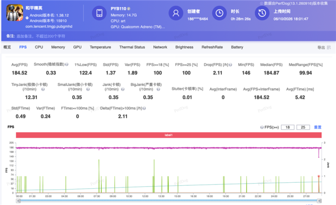Switch to the RefreshRate tab
The image size is (336, 205).
point(212,47)
